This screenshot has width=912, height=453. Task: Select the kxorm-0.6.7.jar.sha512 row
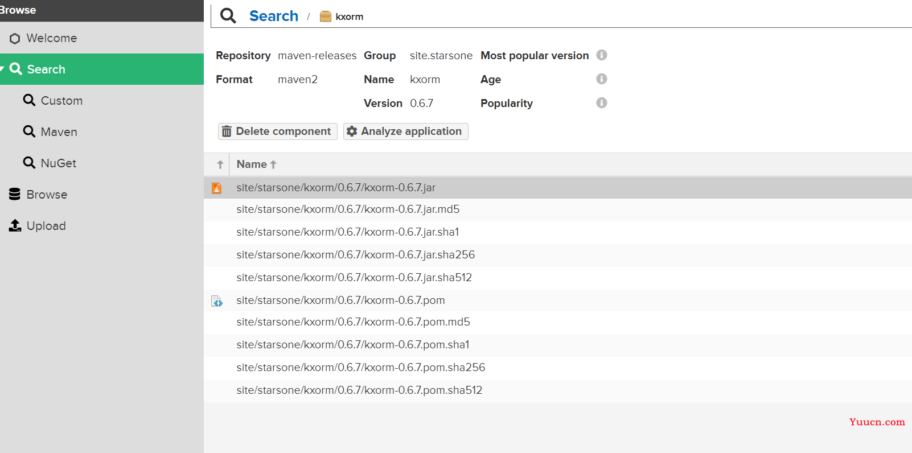558,278
